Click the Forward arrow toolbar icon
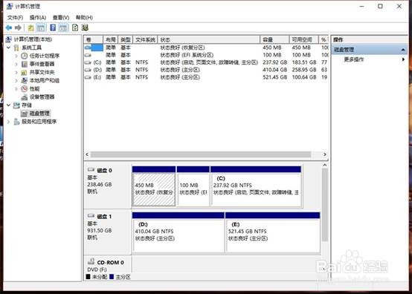 click(18, 27)
